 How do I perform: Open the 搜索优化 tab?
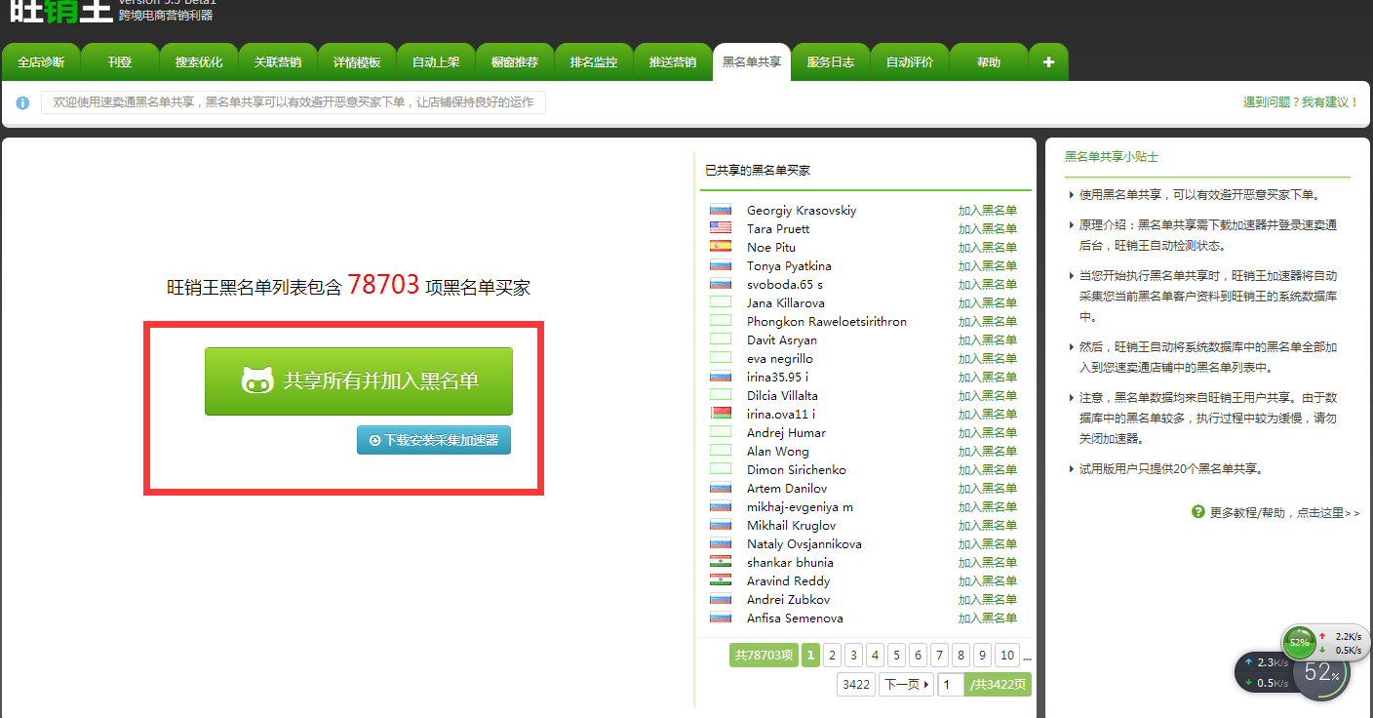point(199,62)
